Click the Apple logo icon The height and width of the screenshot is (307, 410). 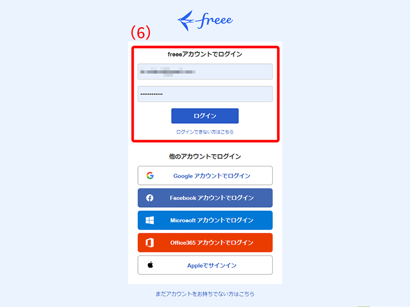coord(150,265)
